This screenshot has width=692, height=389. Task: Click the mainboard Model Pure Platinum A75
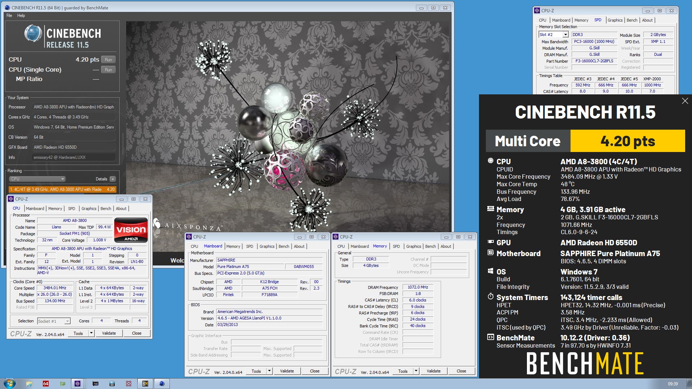(x=250, y=267)
